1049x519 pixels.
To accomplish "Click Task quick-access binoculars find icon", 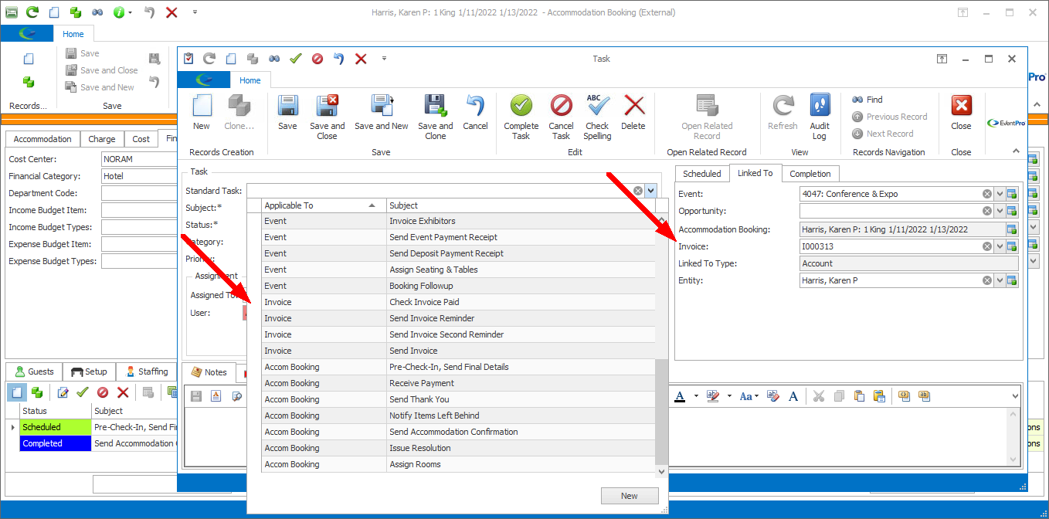I will 273,59.
